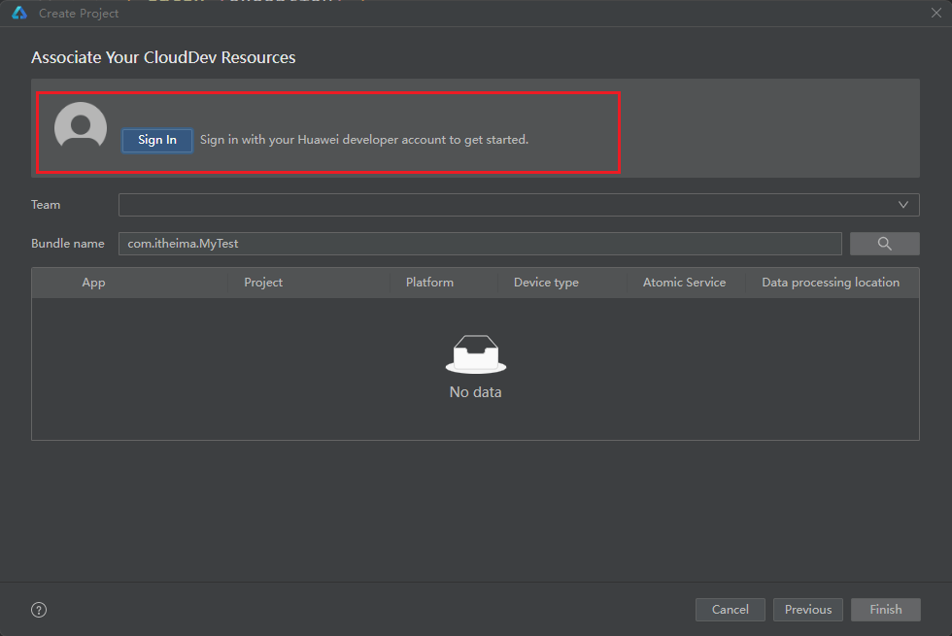Click the App column header

pyautogui.click(x=93, y=283)
